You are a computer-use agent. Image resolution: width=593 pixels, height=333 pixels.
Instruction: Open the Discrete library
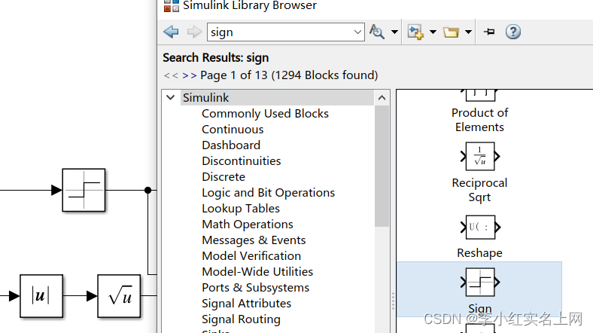tap(224, 177)
